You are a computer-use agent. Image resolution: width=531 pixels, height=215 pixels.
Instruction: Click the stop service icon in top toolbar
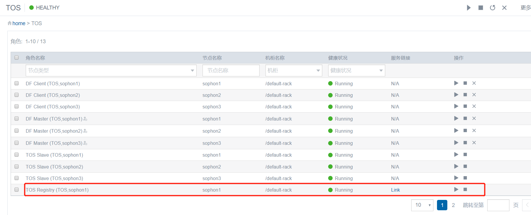click(481, 8)
